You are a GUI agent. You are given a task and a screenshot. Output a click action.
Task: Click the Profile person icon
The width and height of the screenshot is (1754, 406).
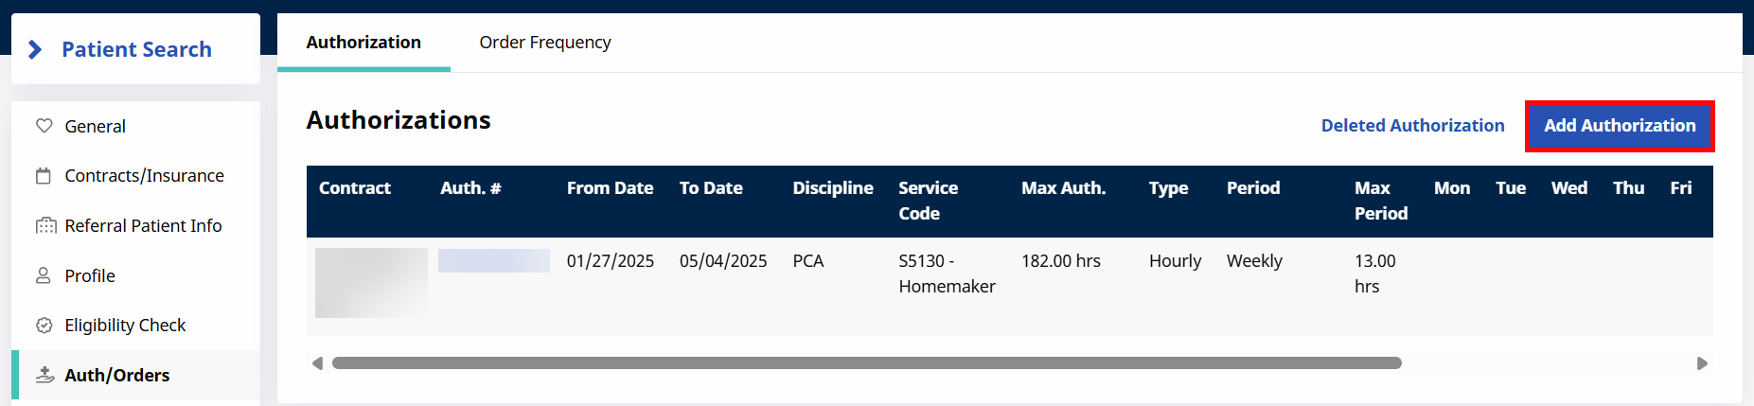tap(44, 275)
